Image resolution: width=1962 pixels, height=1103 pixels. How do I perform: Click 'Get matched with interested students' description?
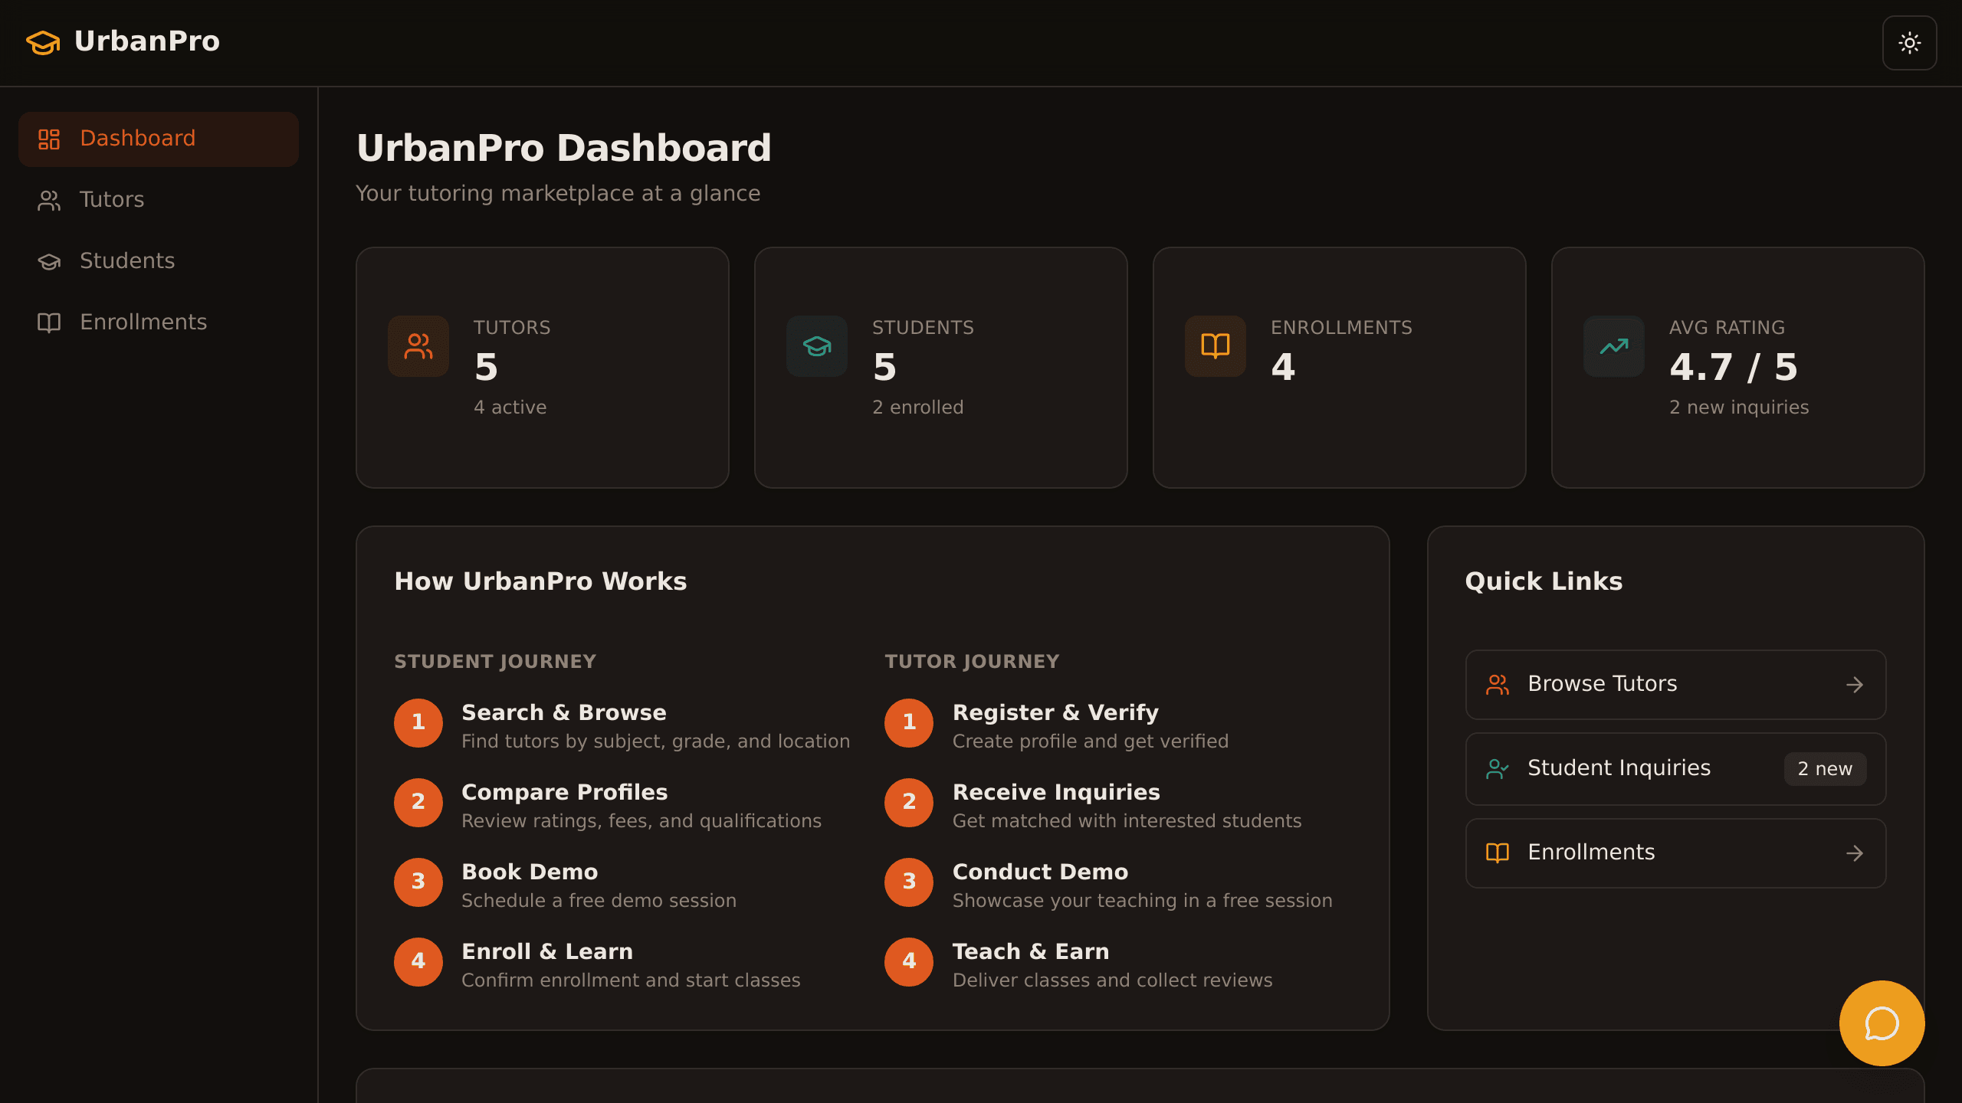click(x=1127, y=821)
